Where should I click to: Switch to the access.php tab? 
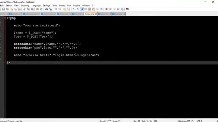pyautogui.click(x=48, y=14)
